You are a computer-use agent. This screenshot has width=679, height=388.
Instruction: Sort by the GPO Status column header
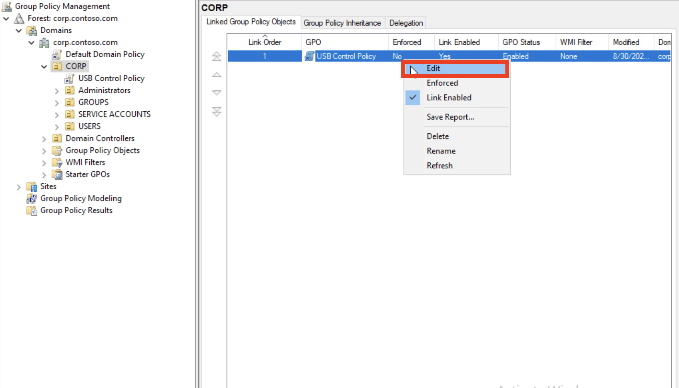coord(527,42)
